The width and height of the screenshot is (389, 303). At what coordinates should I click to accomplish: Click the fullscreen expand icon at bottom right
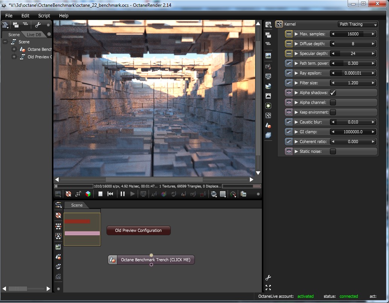click(x=268, y=288)
